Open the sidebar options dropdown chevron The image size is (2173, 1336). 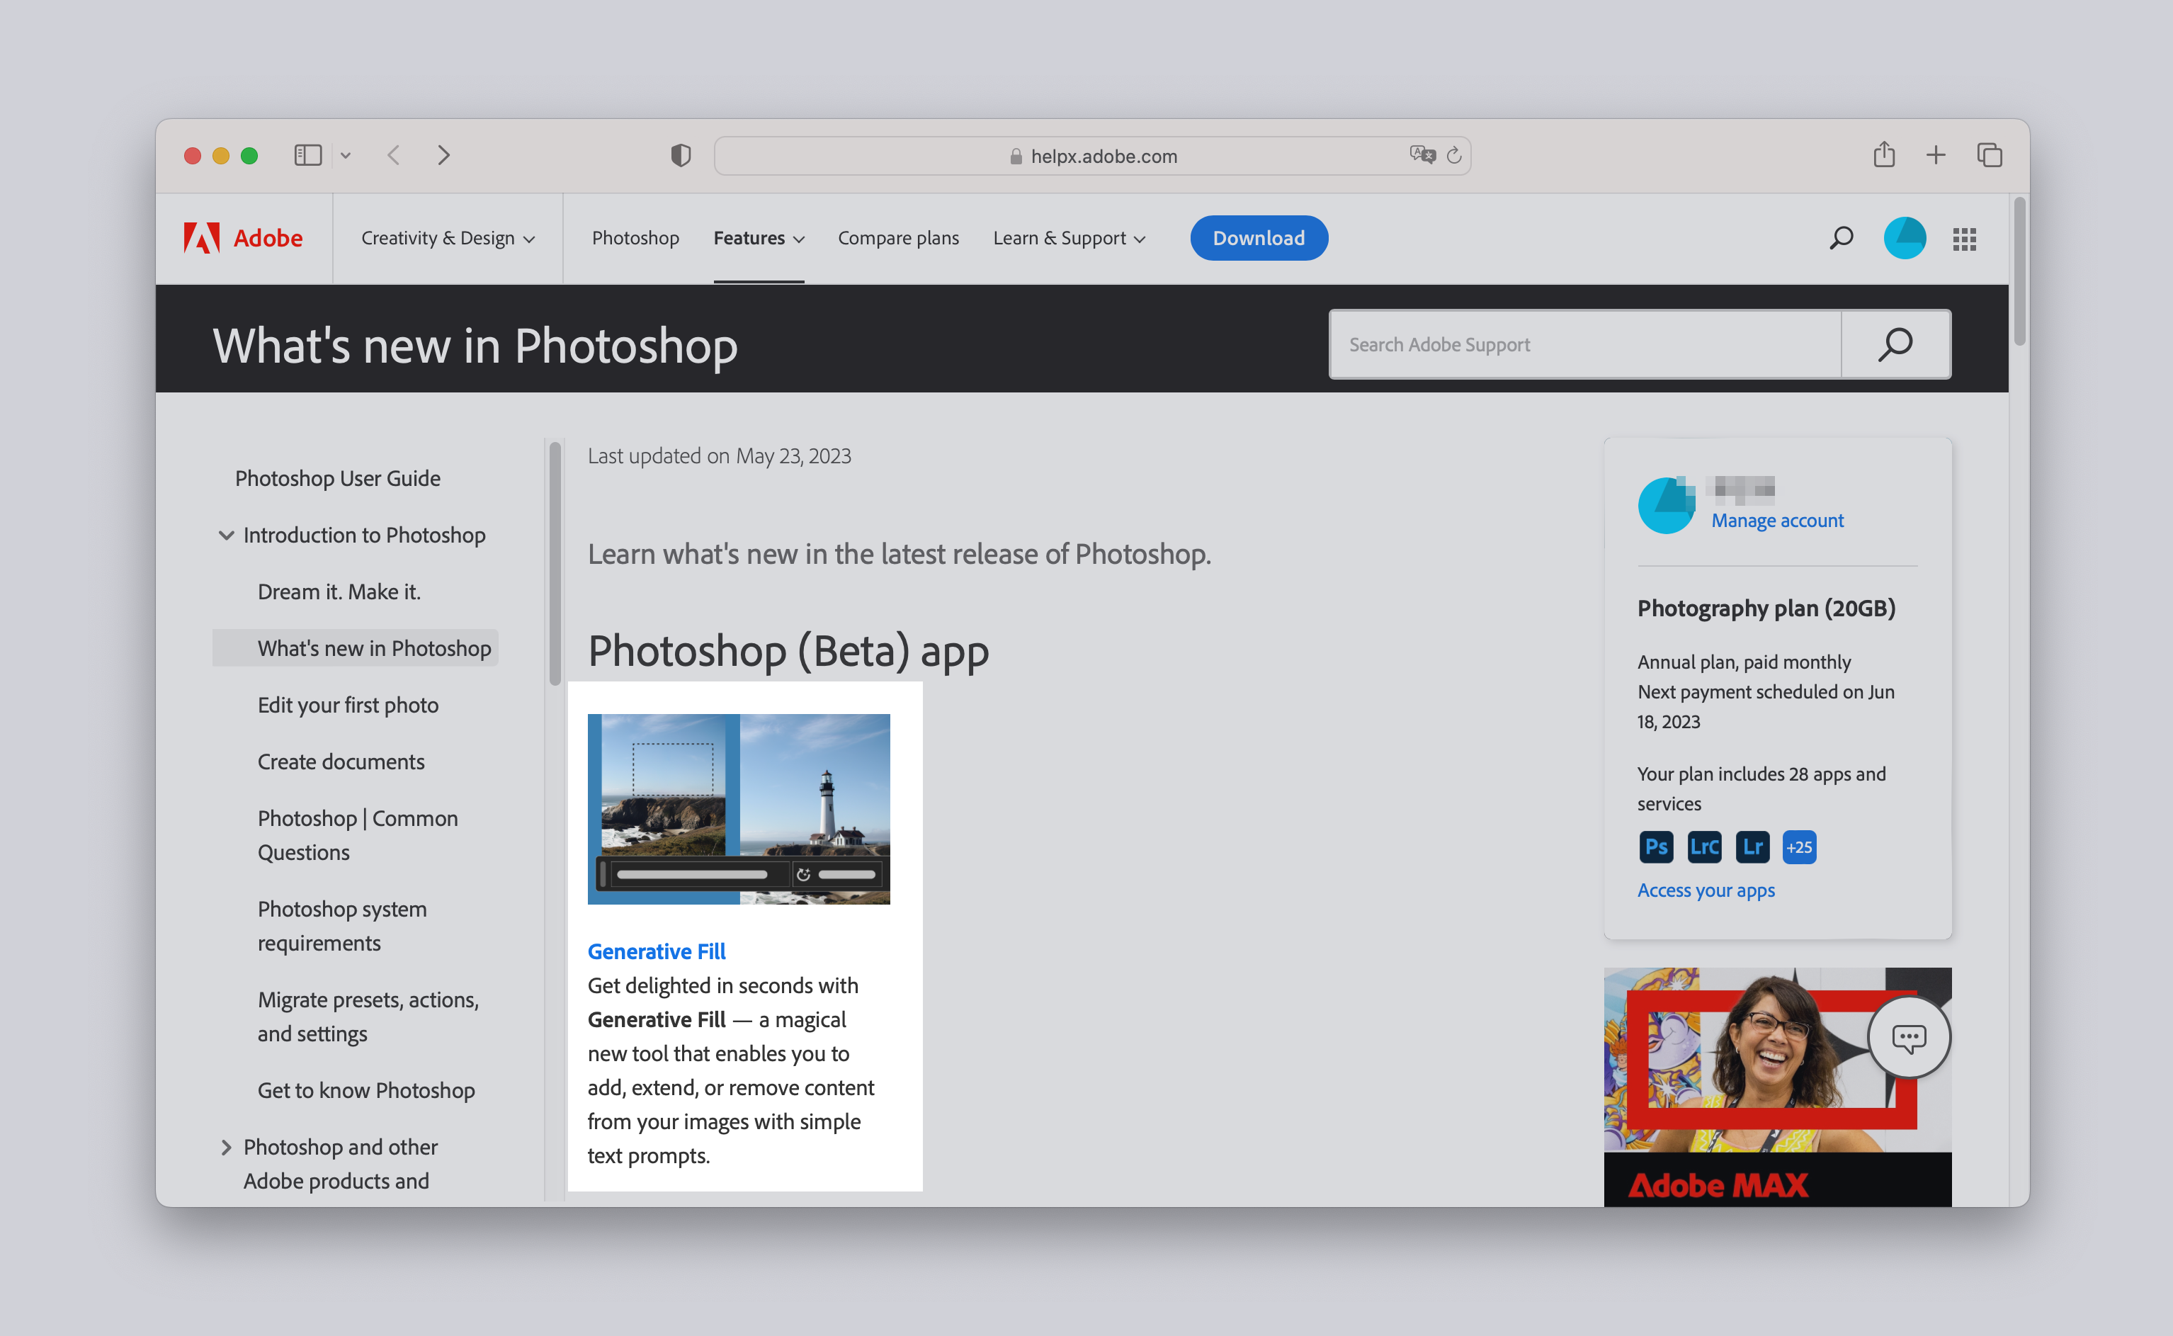click(x=346, y=156)
